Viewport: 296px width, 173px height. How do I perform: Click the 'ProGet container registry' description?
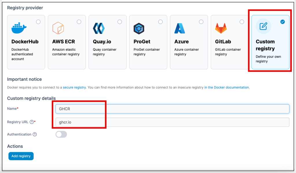click(147, 52)
